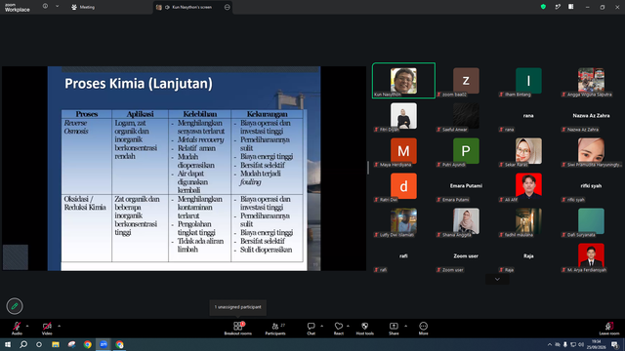
Task: Click Nazwa Az Zahra's name tile
Action: [591, 115]
